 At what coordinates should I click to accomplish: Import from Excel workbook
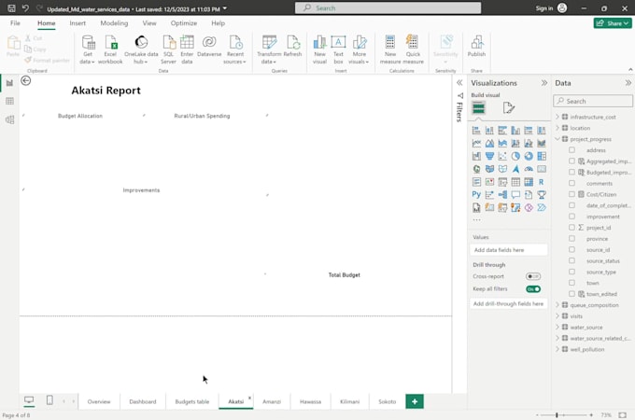coord(110,49)
